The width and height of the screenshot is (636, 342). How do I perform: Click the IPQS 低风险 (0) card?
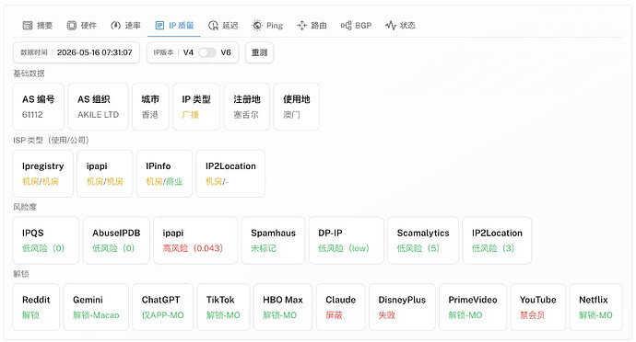pos(46,241)
